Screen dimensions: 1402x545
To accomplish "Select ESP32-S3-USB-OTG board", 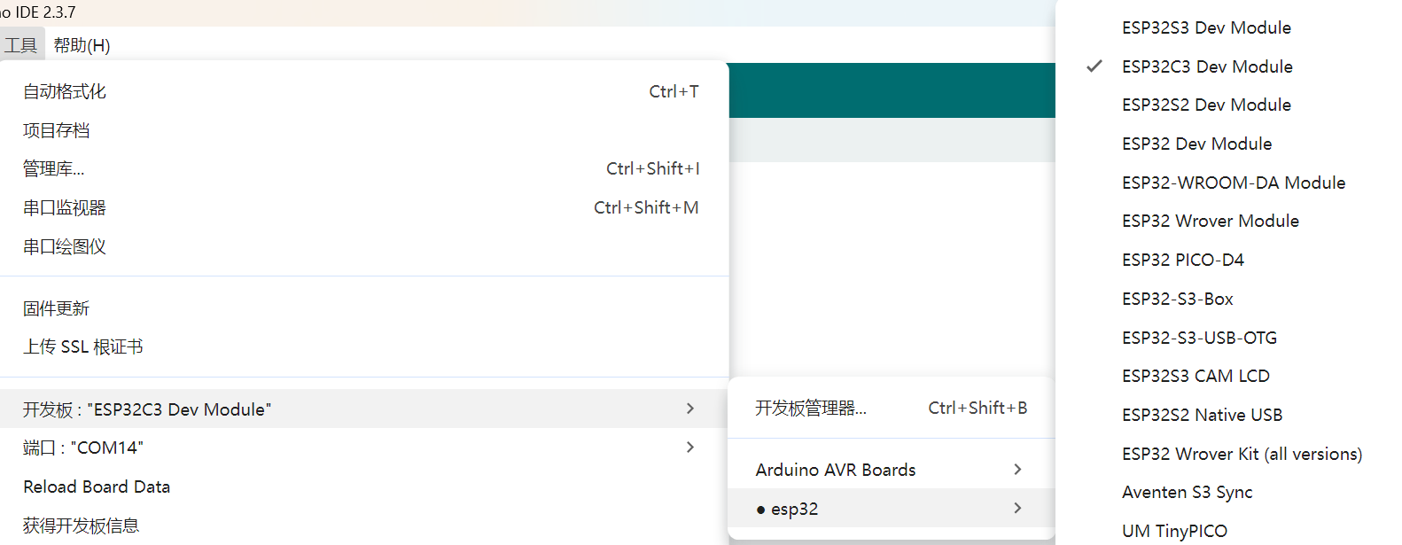I will [x=1229, y=338].
